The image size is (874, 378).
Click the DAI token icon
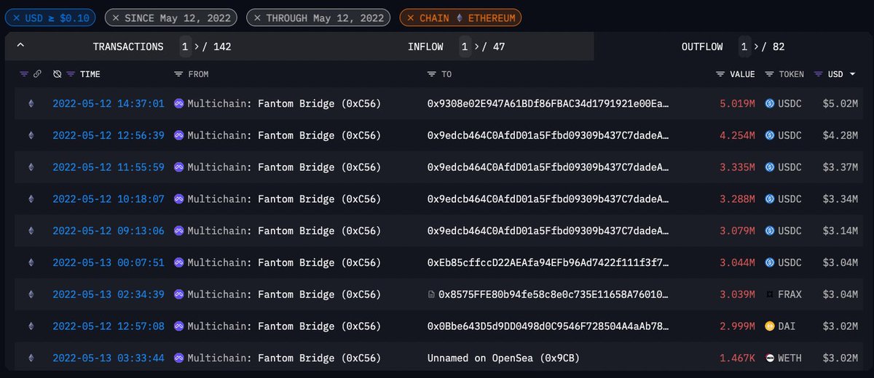(x=769, y=326)
